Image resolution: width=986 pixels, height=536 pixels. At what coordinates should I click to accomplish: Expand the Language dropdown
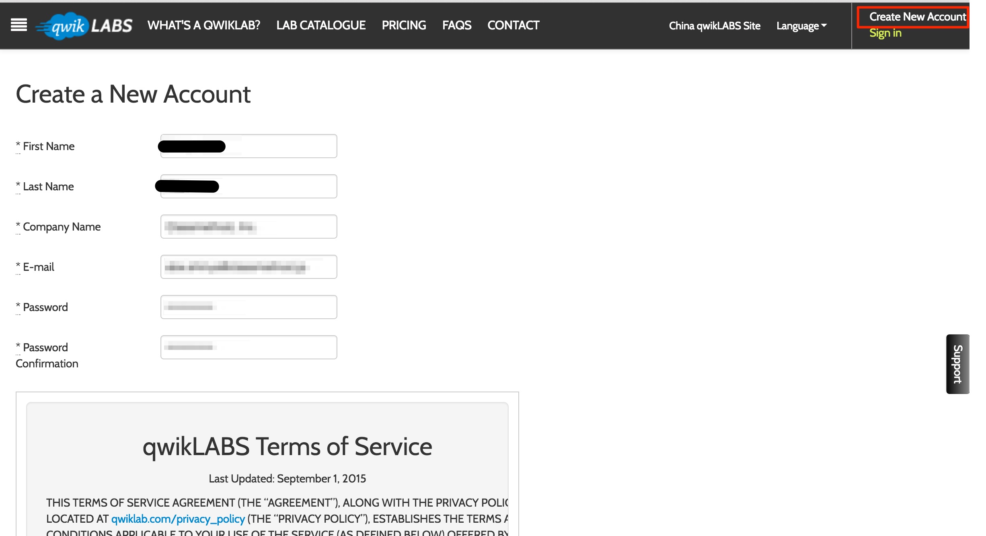tap(801, 26)
